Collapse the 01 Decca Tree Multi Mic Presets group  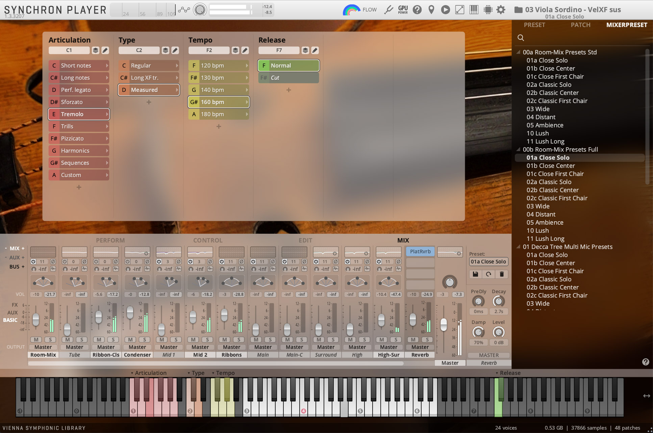click(x=518, y=247)
